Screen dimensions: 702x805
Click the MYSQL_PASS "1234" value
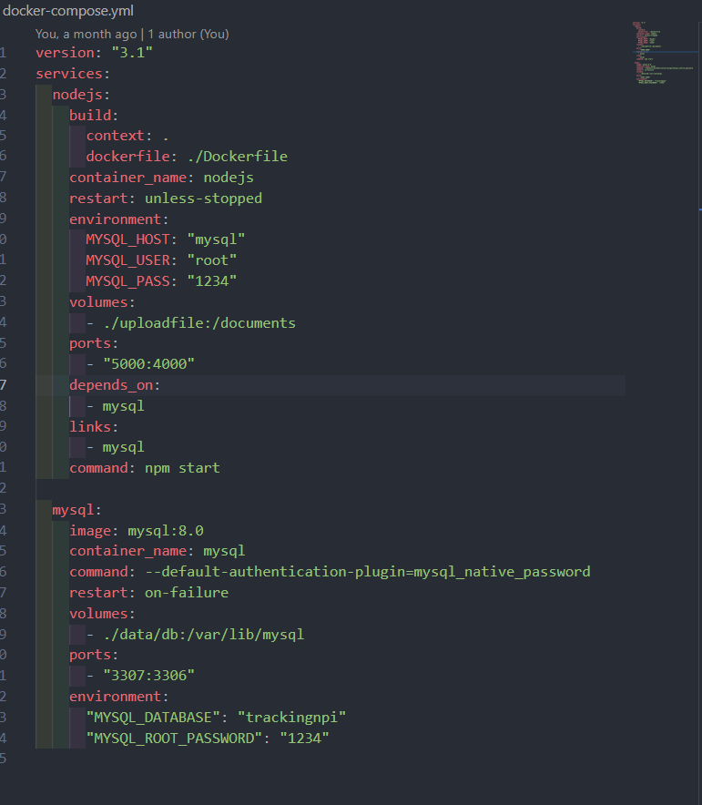coord(212,281)
